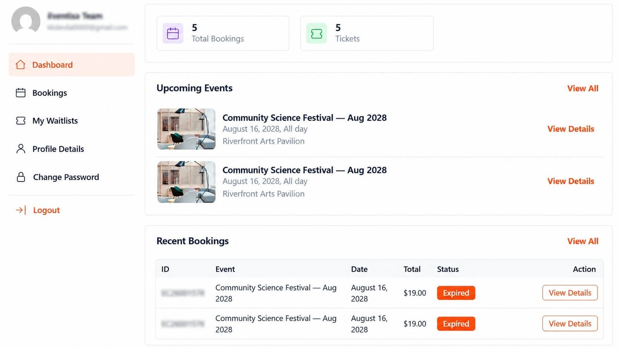View Details of the first upcoming event
This screenshot has height=348, width=620.
coord(571,129)
